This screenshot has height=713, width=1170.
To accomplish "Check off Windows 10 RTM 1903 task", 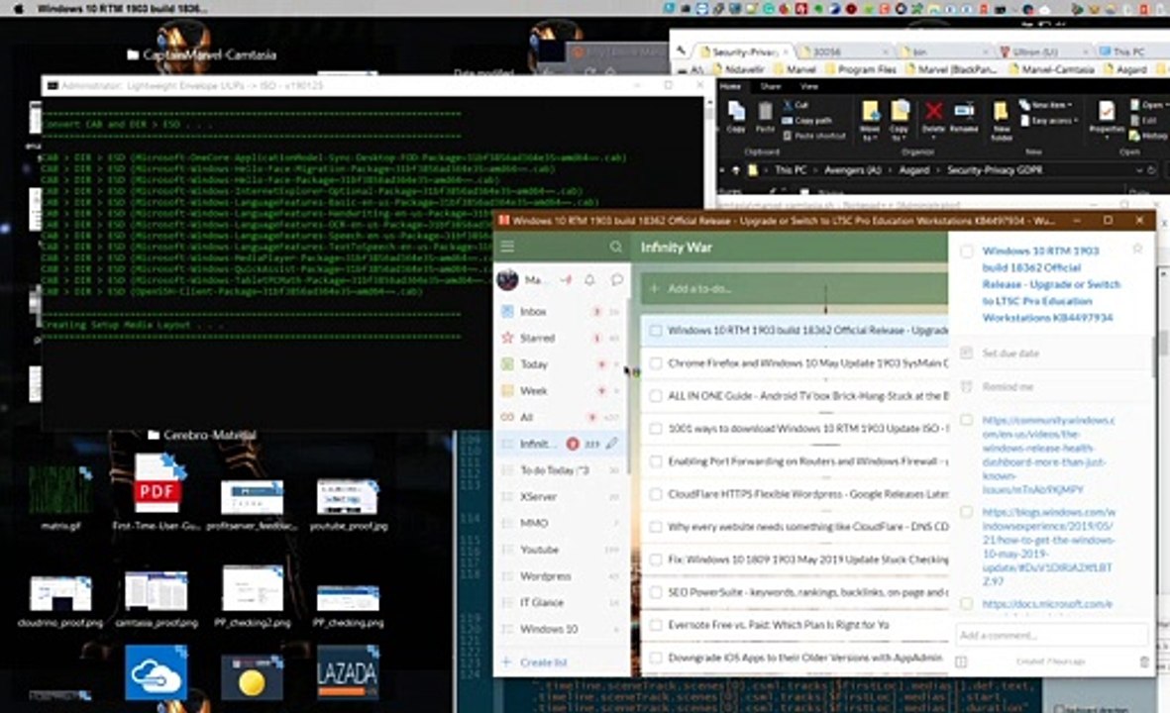I will (x=655, y=330).
